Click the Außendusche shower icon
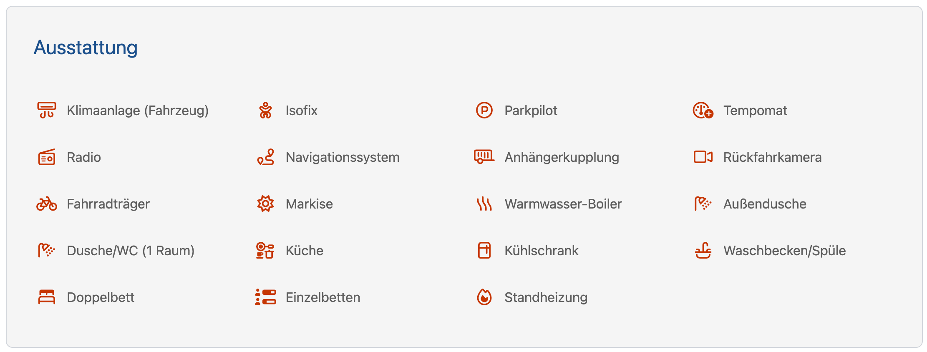 click(x=703, y=204)
